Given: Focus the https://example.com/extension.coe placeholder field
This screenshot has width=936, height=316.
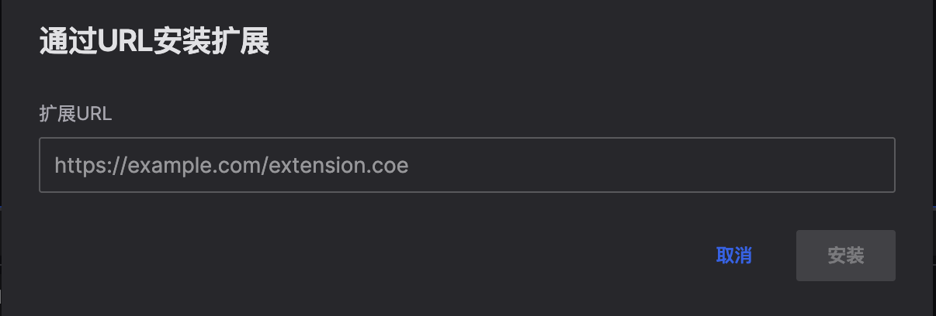Looking at the screenshot, I should tap(466, 165).
